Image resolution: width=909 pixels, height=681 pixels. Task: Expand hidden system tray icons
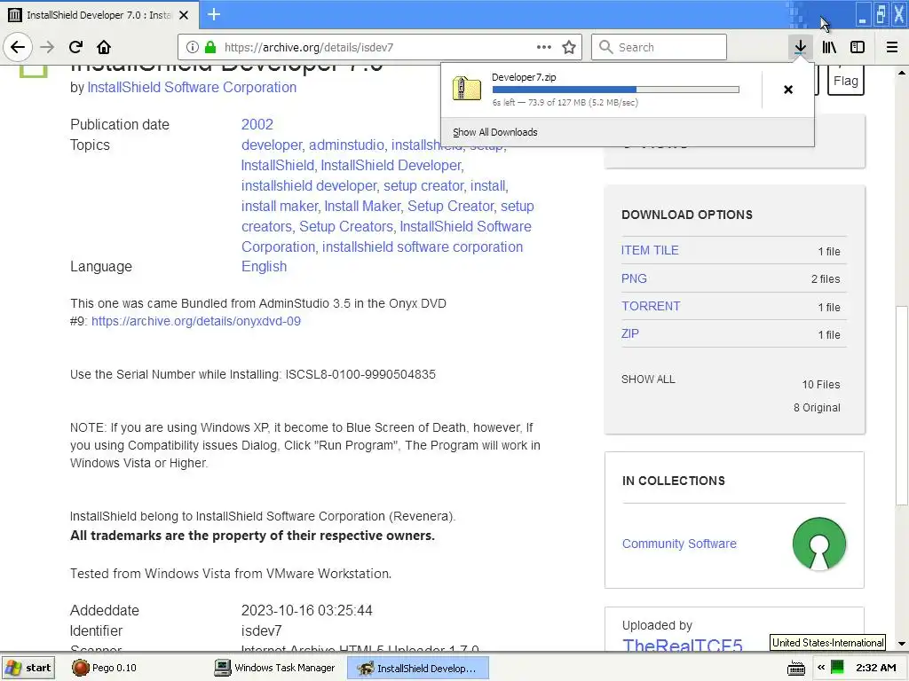pos(821,667)
